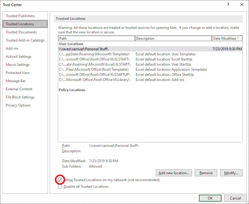Go to Trusted Documents settings

pyautogui.click(x=21, y=32)
